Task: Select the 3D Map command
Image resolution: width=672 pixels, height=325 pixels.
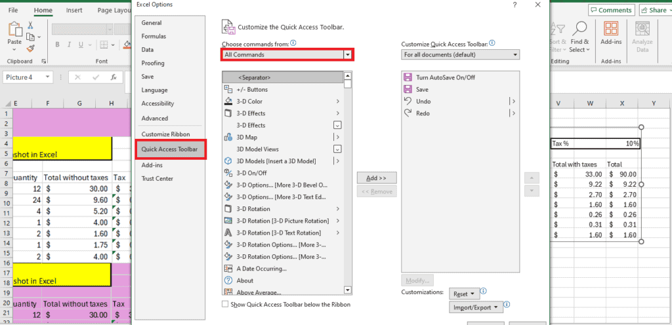Action: 283,137
